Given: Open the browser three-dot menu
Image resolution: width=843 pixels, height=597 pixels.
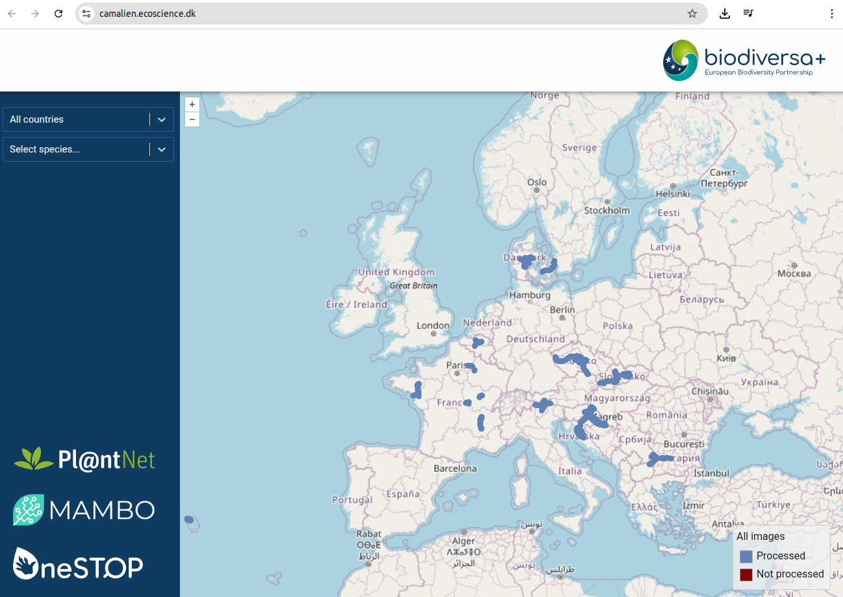Looking at the screenshot, I should point(832,14).
